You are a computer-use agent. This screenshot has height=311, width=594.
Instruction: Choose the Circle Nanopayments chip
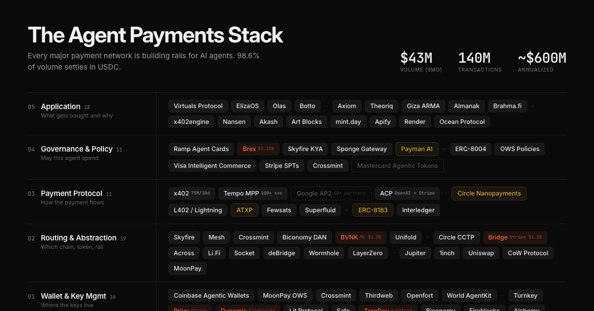489,194
